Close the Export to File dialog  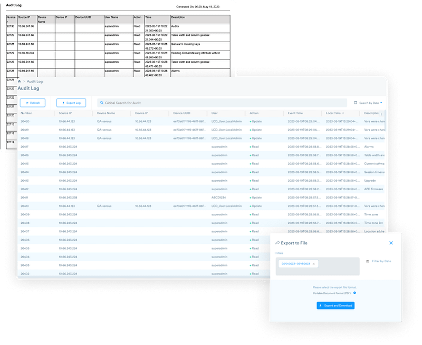point(391,243)
